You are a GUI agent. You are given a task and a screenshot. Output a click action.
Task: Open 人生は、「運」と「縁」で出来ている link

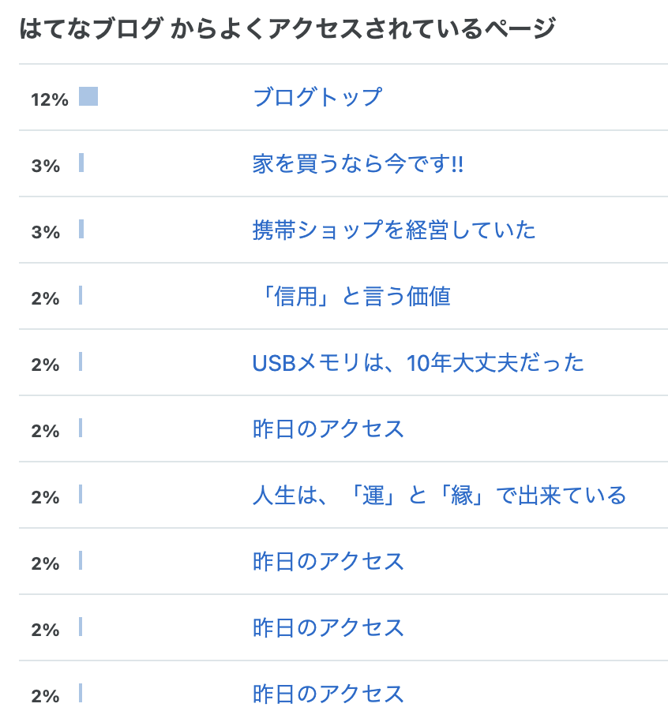pyautogui.click(x=439, y=495)
